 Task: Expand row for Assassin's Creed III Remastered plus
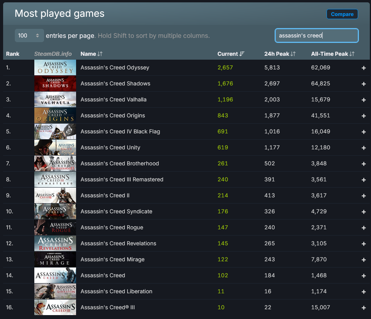tap(364, 180)
